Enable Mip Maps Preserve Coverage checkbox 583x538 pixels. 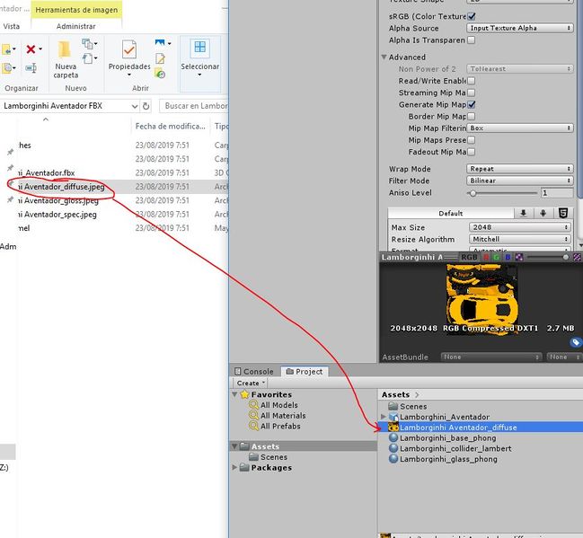[471, 140]
